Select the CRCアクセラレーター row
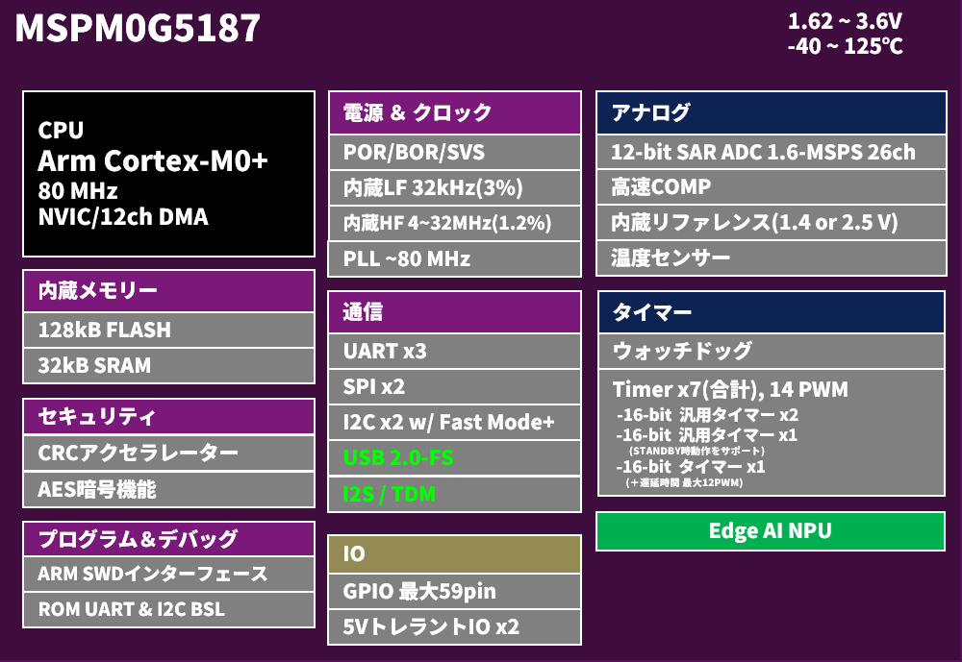This screenshot has height=662, width=962. pos(168,453)
